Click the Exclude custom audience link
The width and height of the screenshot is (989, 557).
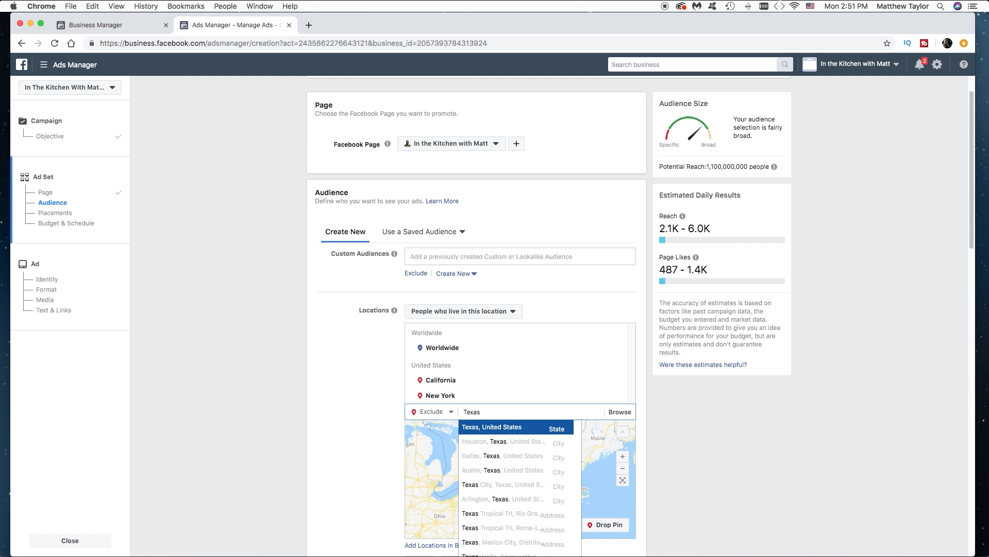[416, 273]
